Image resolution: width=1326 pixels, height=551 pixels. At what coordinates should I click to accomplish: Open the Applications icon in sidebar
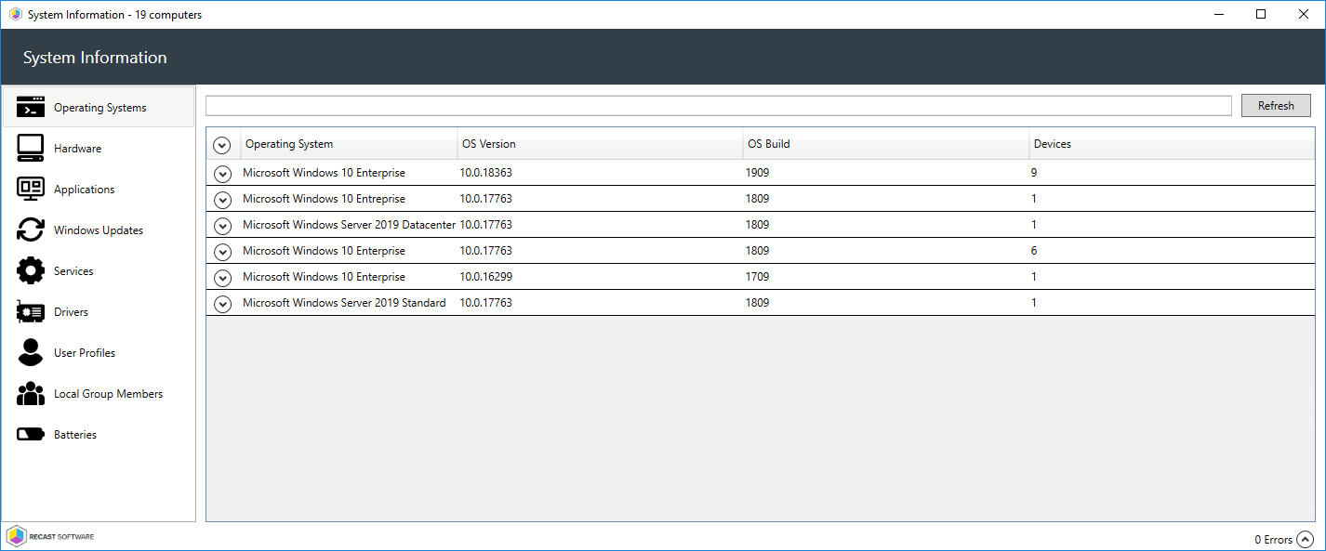pos(31,189)
